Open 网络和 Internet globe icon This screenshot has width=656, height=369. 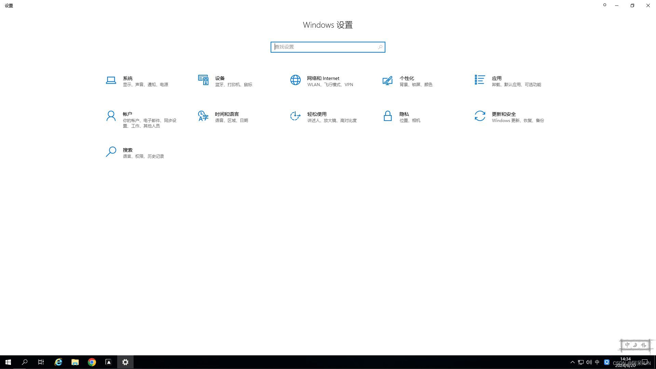295,80
